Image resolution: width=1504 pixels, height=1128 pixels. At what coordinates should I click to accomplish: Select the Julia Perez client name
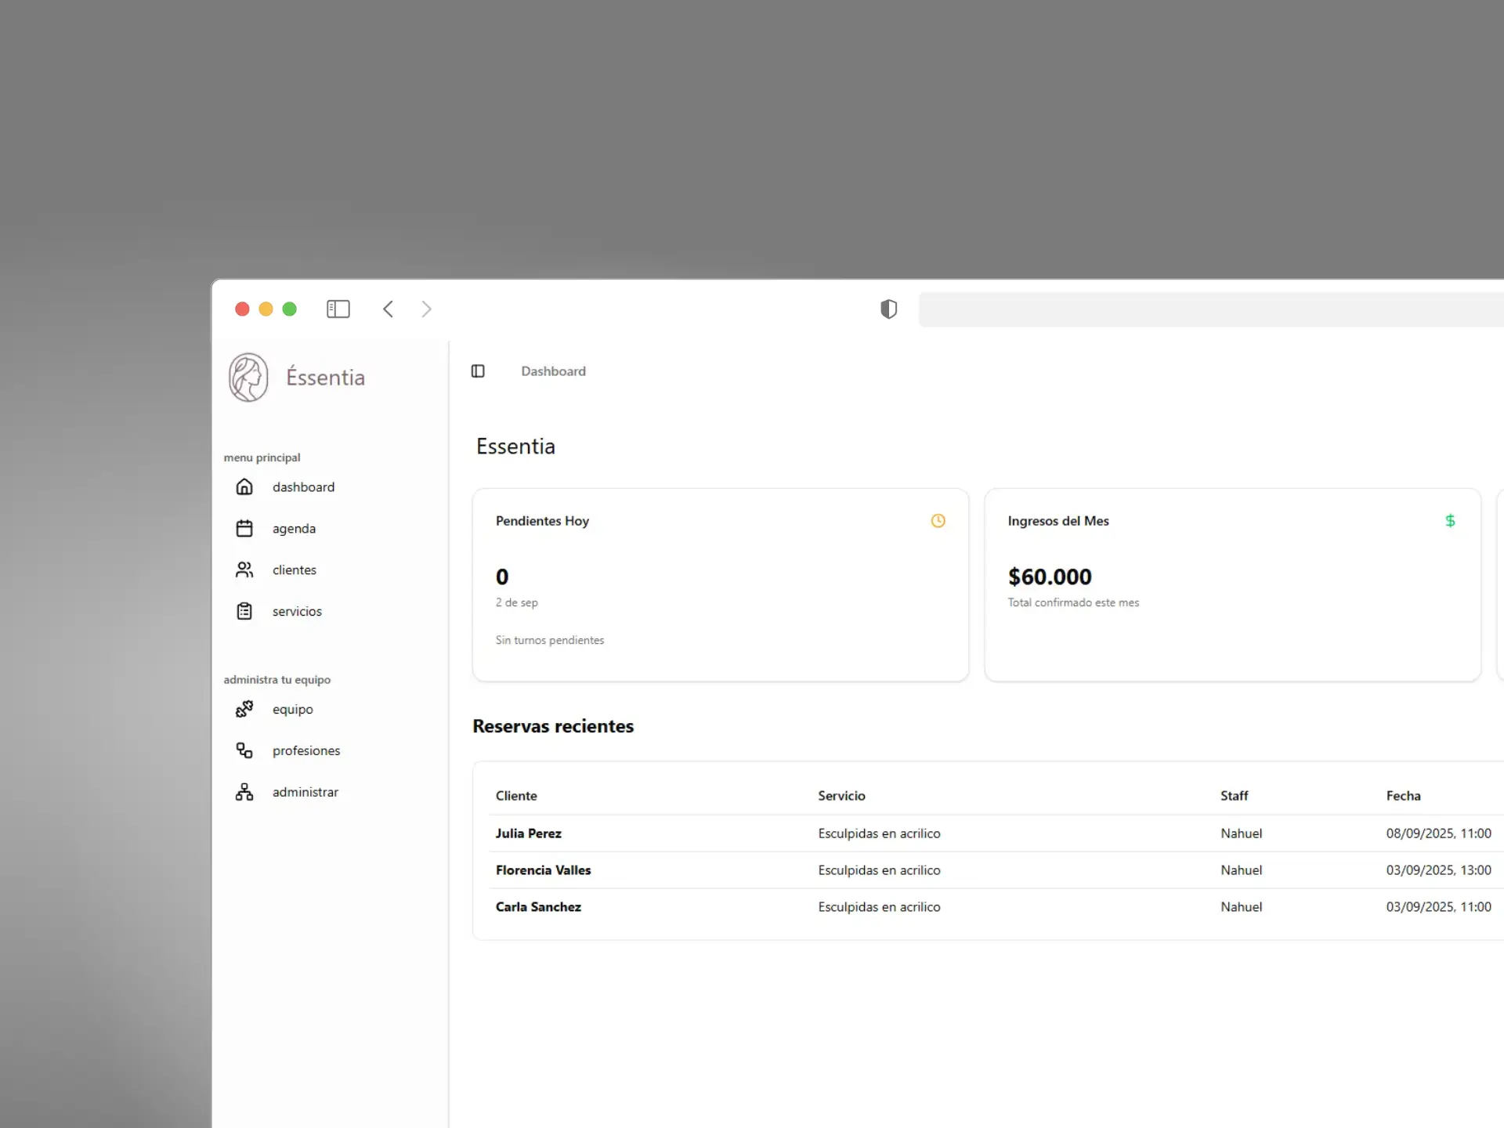pyautogui.click(x=528, y=833)
